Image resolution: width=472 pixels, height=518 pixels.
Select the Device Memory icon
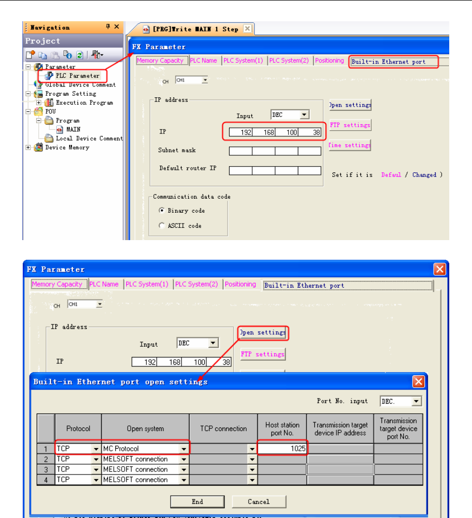[39, 147]
